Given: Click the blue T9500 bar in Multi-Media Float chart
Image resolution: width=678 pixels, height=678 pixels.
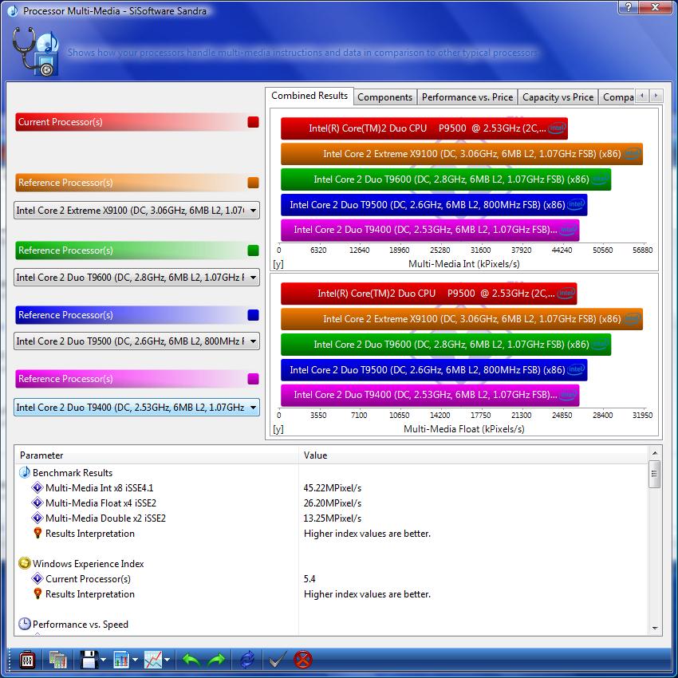Looking at the screenshot, I should click(x=434, y=370).
